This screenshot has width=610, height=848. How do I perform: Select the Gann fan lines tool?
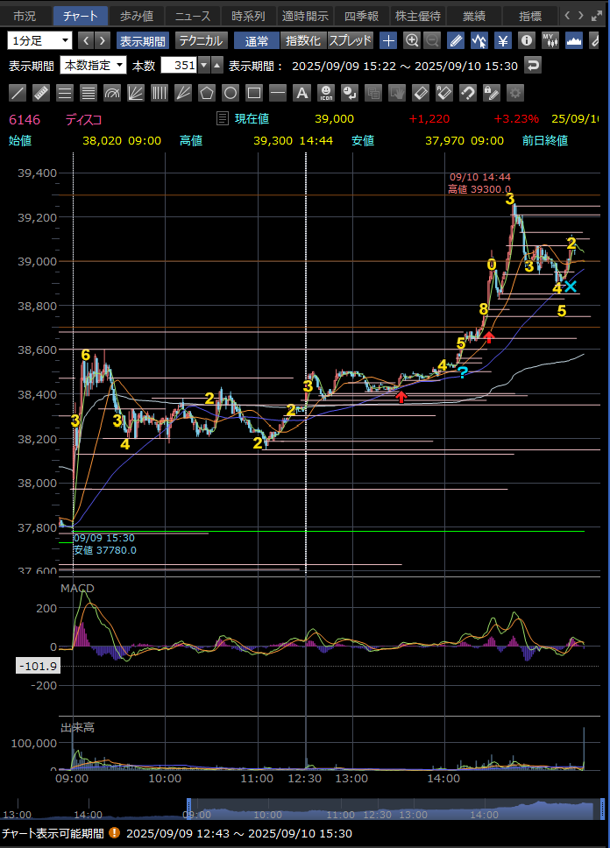click(x=183, y=93)
